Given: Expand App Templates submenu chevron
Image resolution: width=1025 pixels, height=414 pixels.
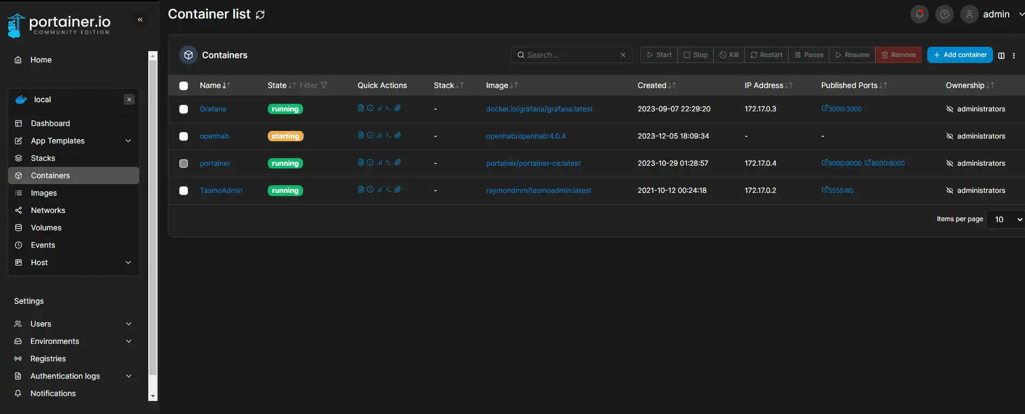Looking at the screenshot, I should [x=128, y=141].
